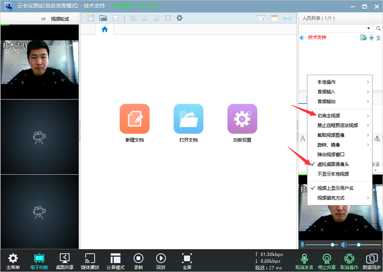This screenshot has height=272, width=383.
Task: Open whiteboard toolbar settings gear
Action: (180, 18)
